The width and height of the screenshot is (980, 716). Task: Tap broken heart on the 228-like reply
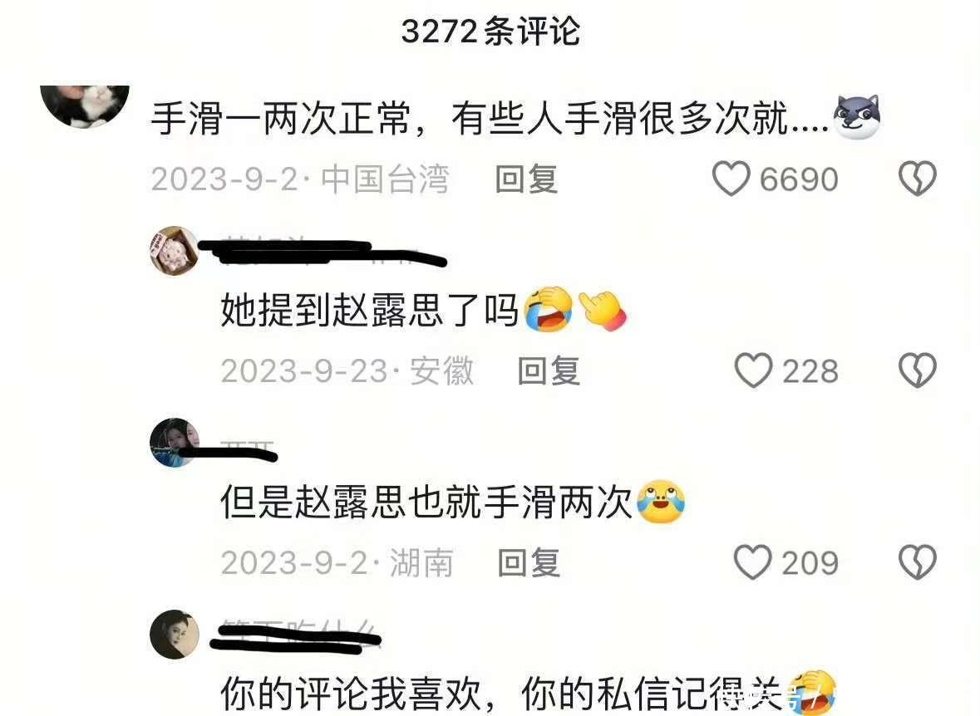click(917, 370)
